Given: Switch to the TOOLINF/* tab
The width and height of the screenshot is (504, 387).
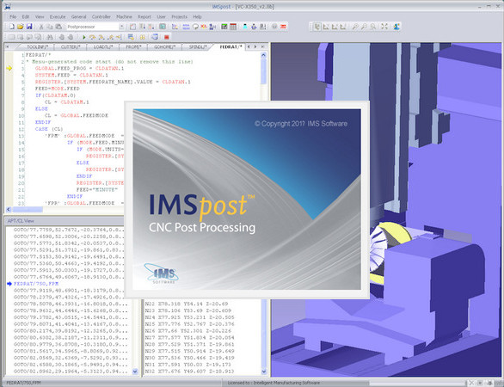Looking at the screenshot, I should tap(37, 47).
